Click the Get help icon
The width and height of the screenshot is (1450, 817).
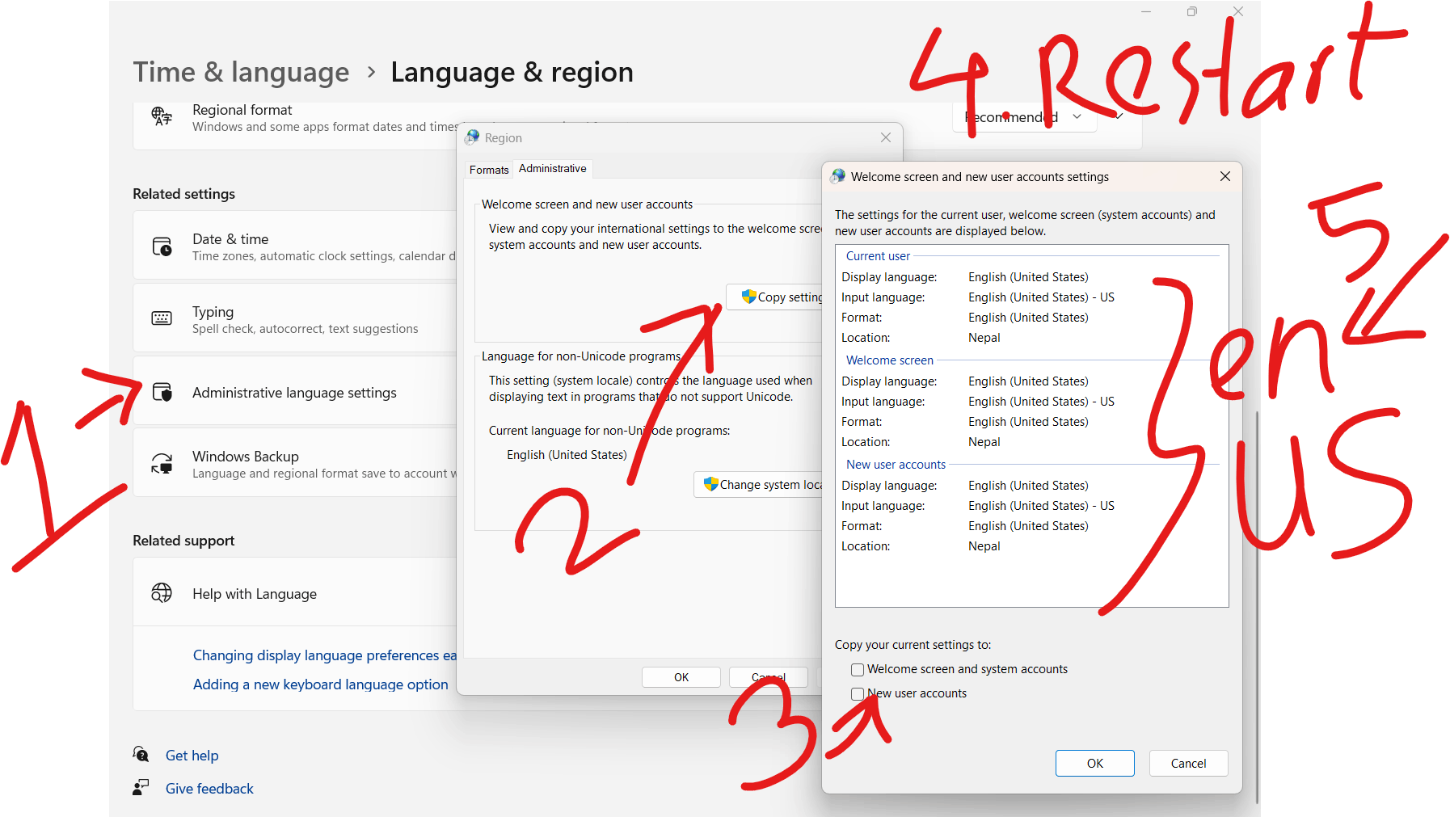[x=141, y=755]
